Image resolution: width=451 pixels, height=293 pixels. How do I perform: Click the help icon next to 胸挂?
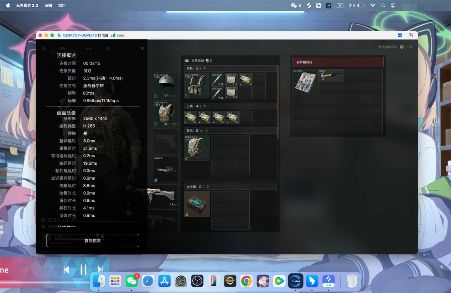point(204,68)
